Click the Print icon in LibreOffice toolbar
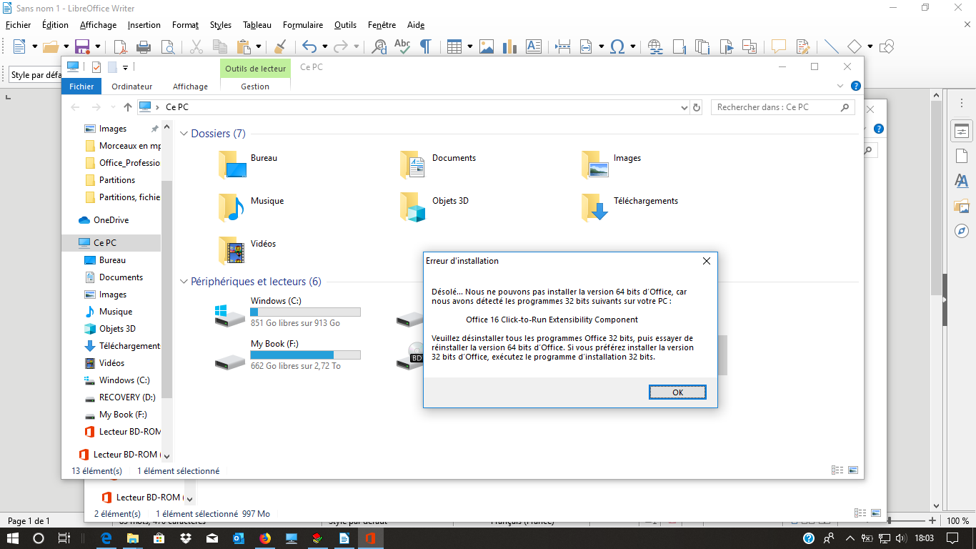 tap(144, 46)
